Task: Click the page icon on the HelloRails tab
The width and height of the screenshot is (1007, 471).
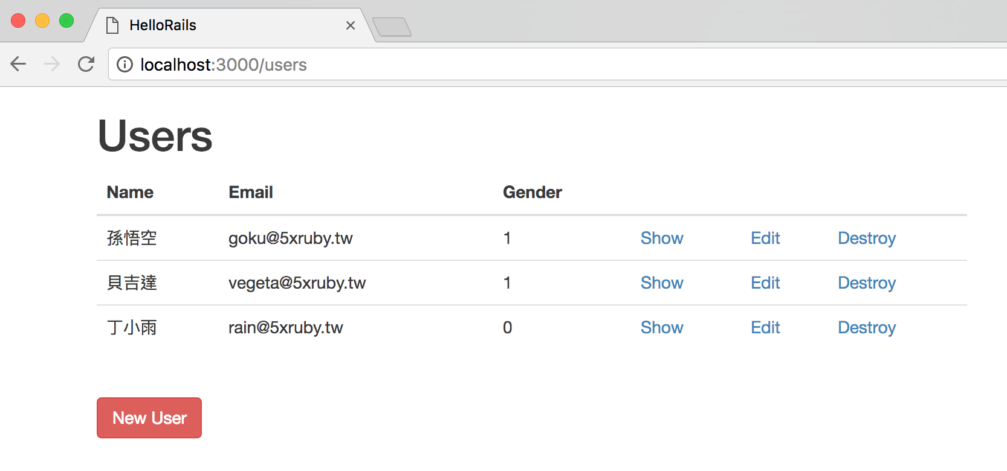Action: click(112, 25)
